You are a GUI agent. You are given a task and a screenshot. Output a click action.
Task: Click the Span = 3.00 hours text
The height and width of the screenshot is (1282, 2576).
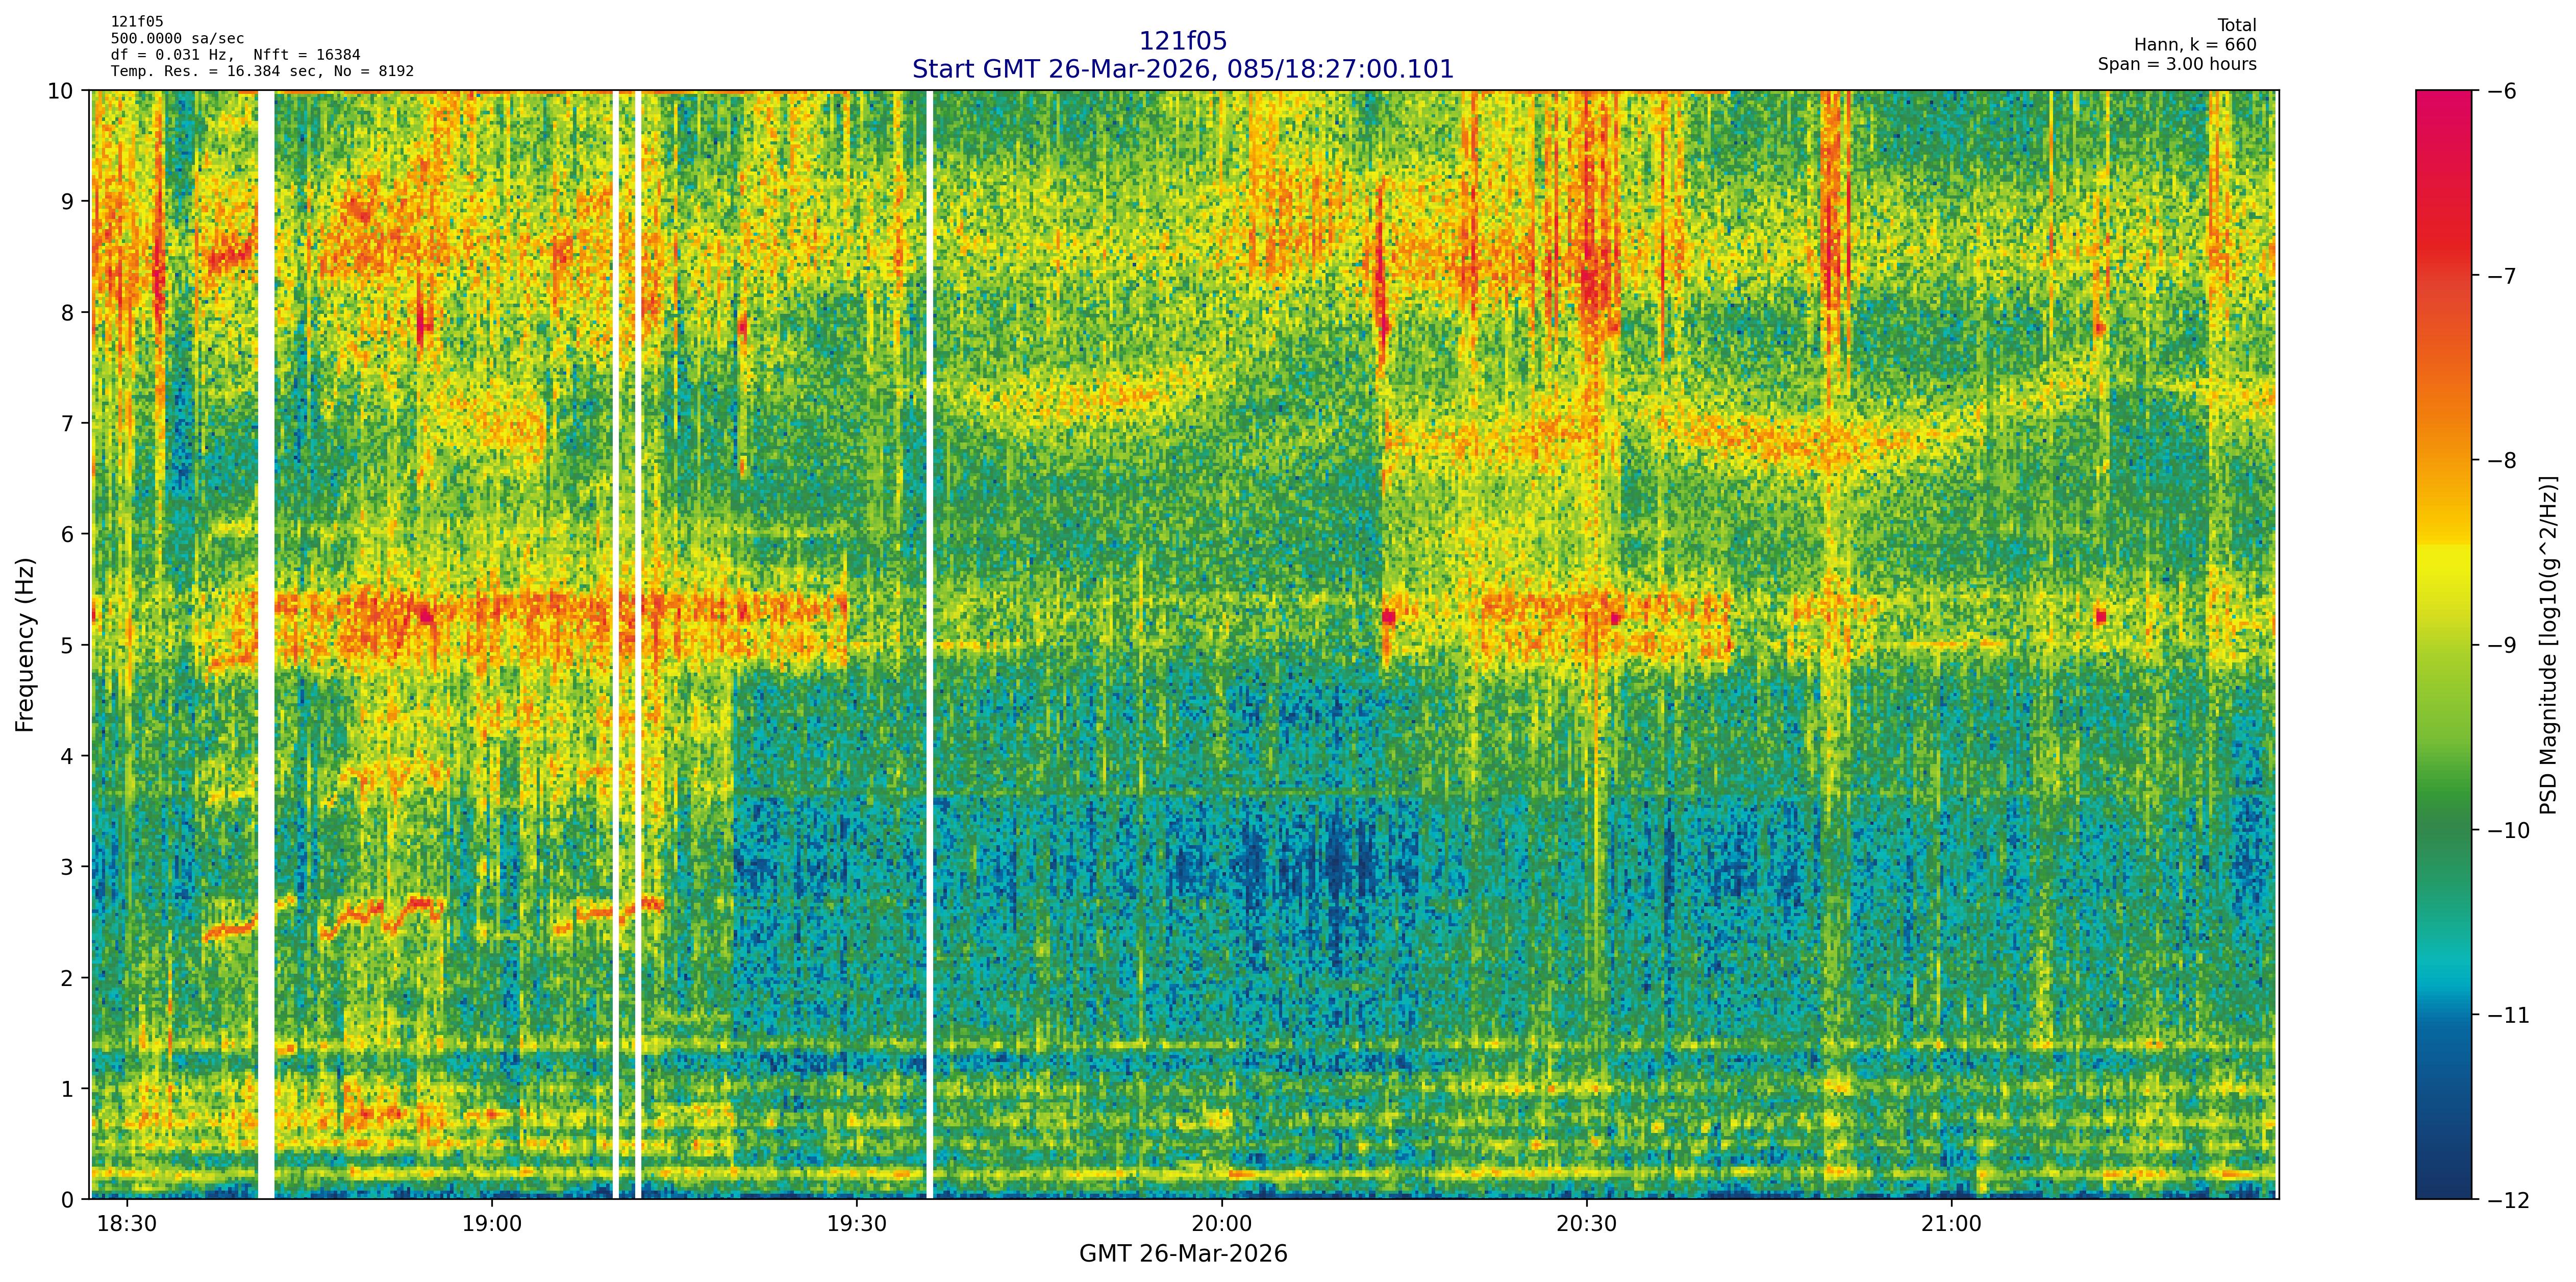tap(2177, 64)
